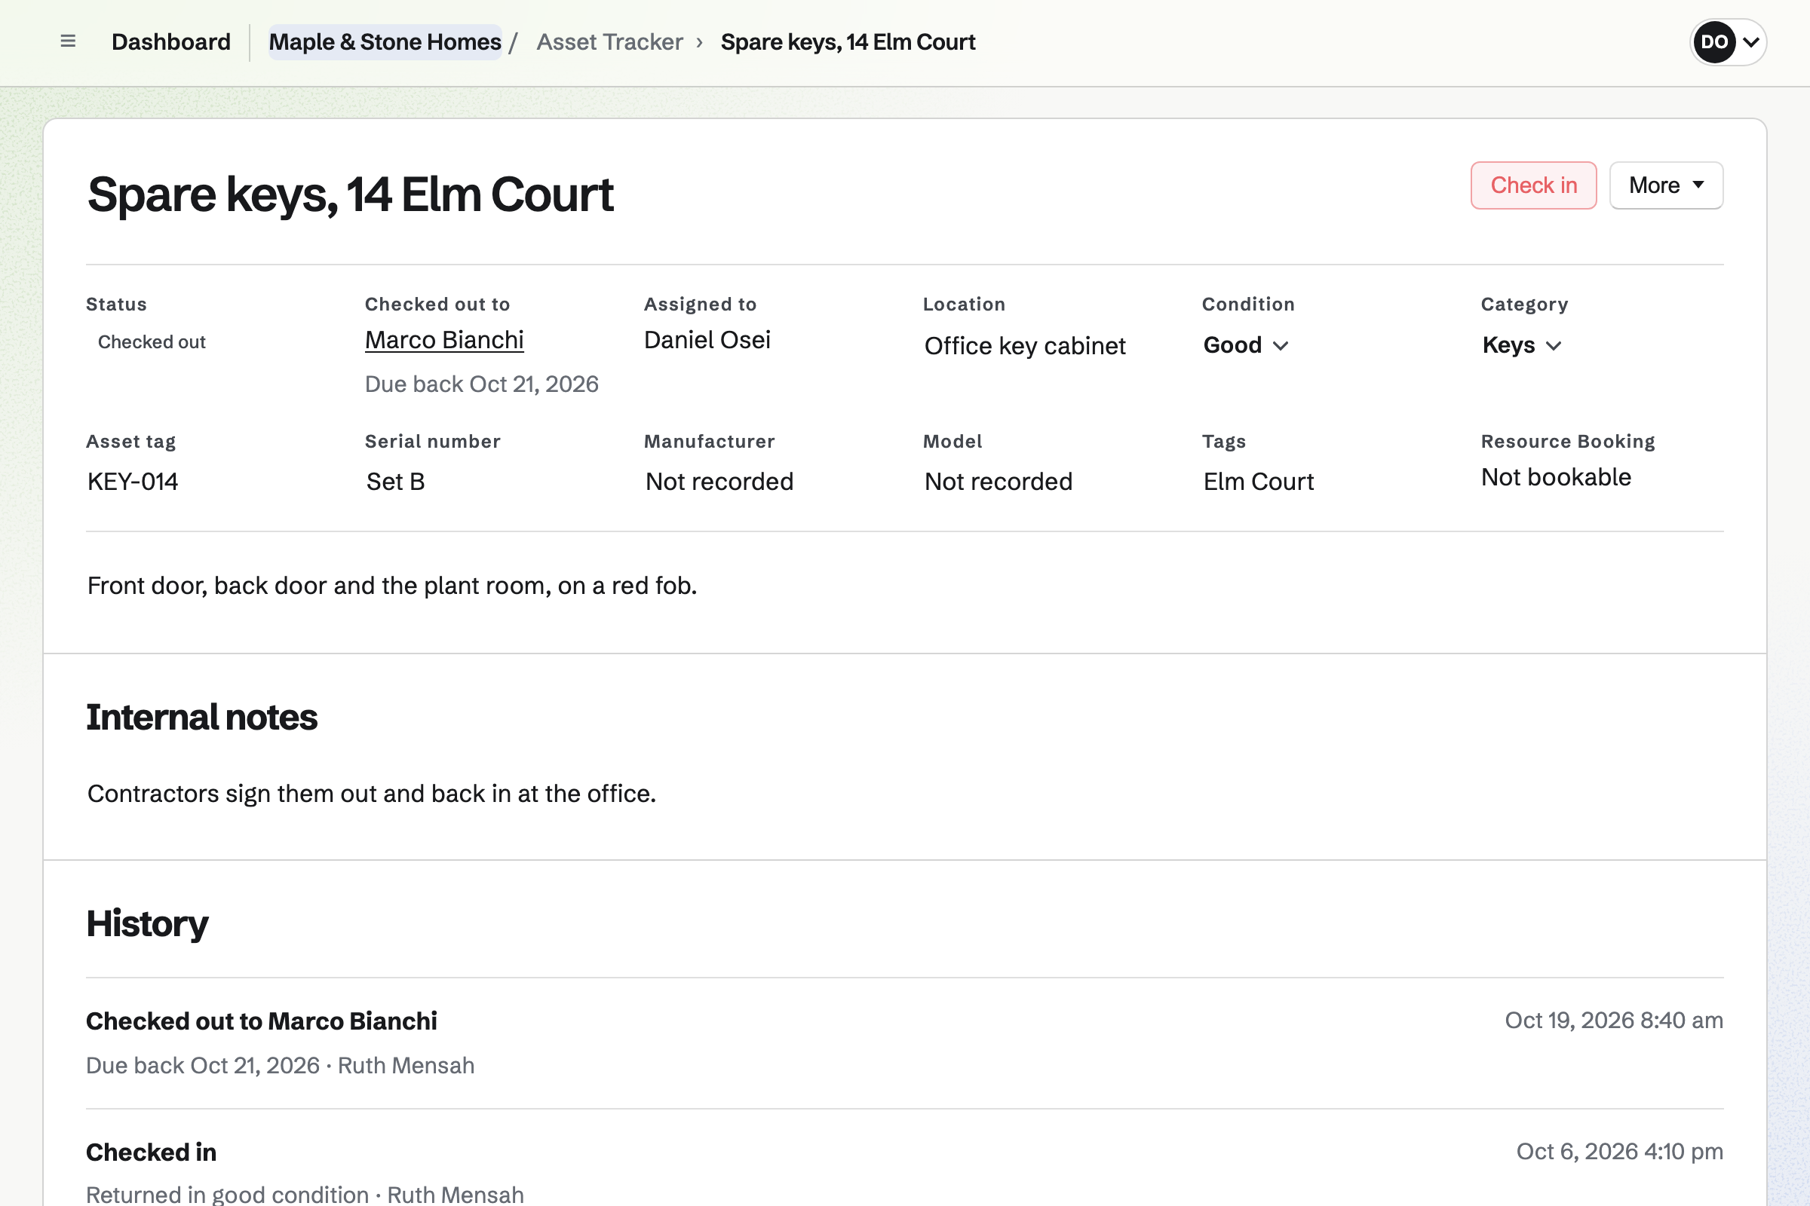
Task: Click the 'Checked out' status badge
Action: pyautogui.click(x=152, y=341)
